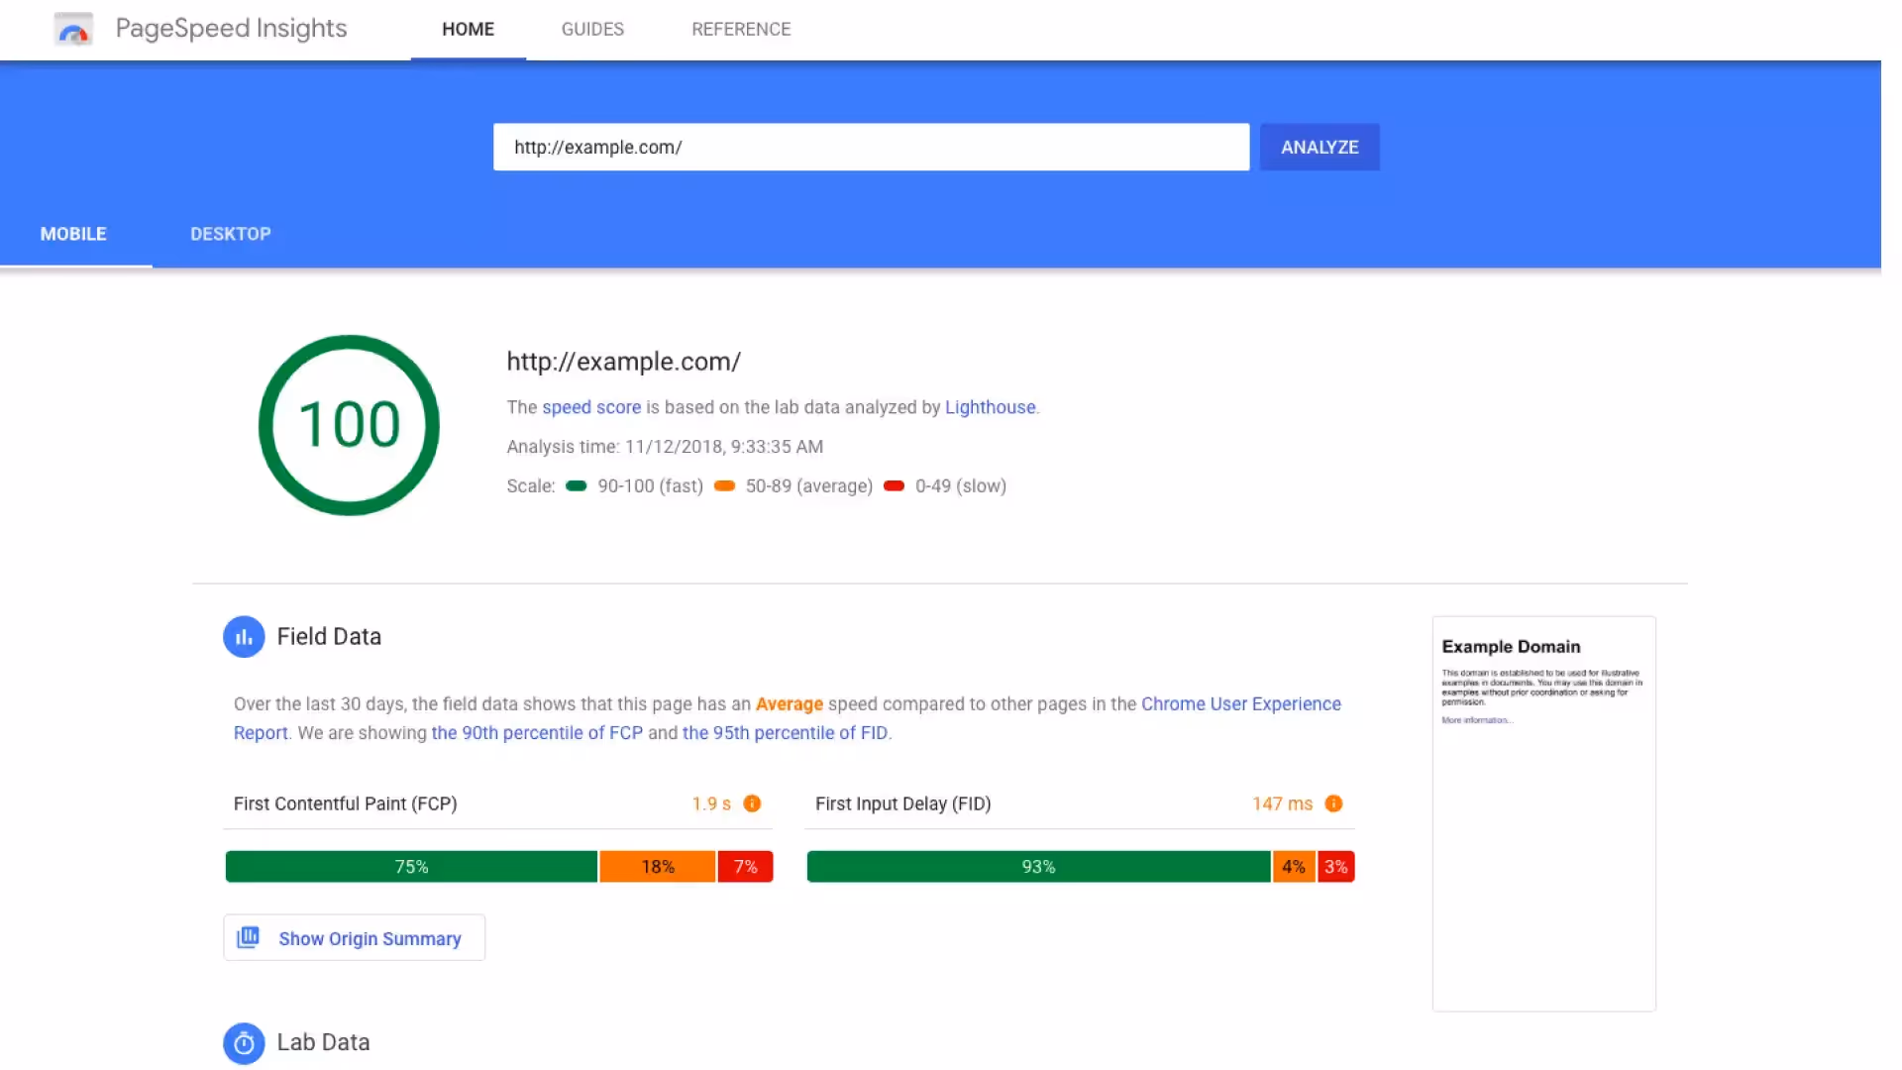Click the URL input field
The height and width of the screenshot is (1070, 1902).
pyautogui.click(x=871, y=147)
